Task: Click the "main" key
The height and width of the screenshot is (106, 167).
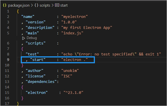Action: (x=32, y=33)
